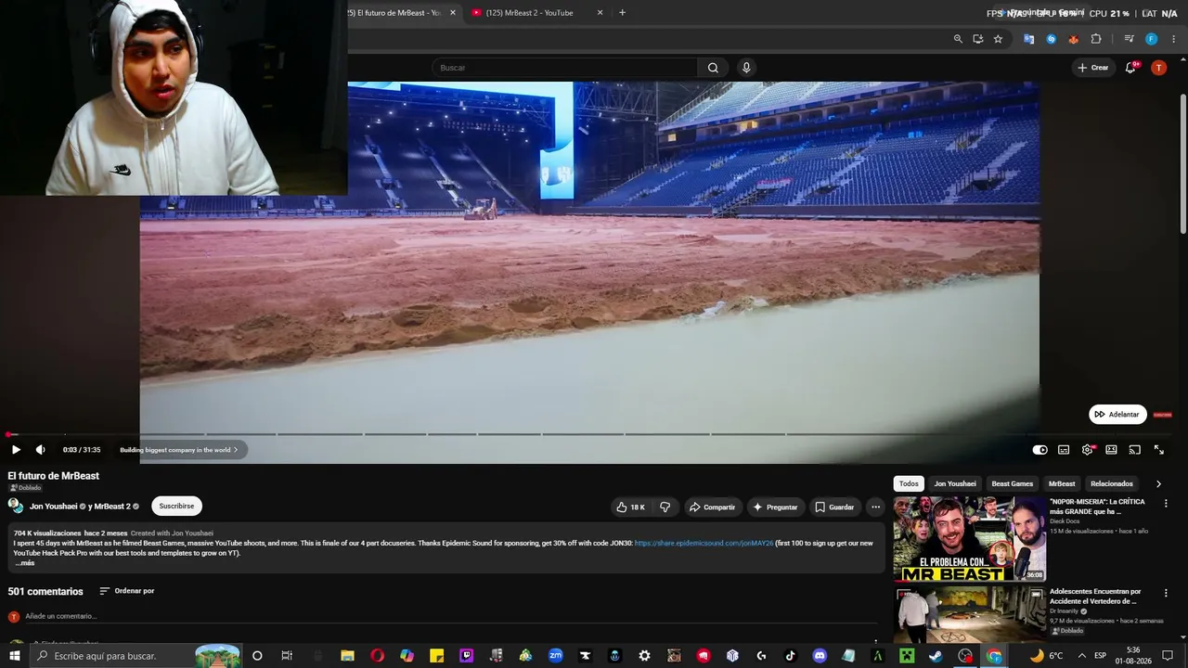This screenshot has height=668, width=1188.
Task: Open options menu for the 'NOPOR-MISERIA' video
Action: (x=1166, y=503)
